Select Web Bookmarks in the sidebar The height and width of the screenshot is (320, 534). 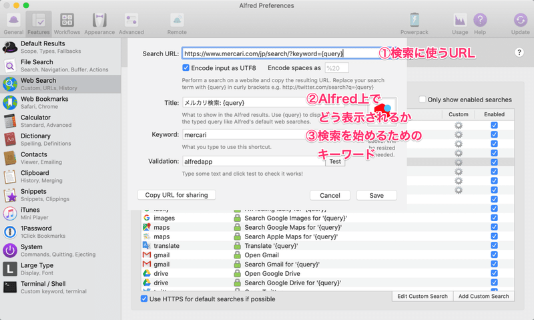(61, 102)
